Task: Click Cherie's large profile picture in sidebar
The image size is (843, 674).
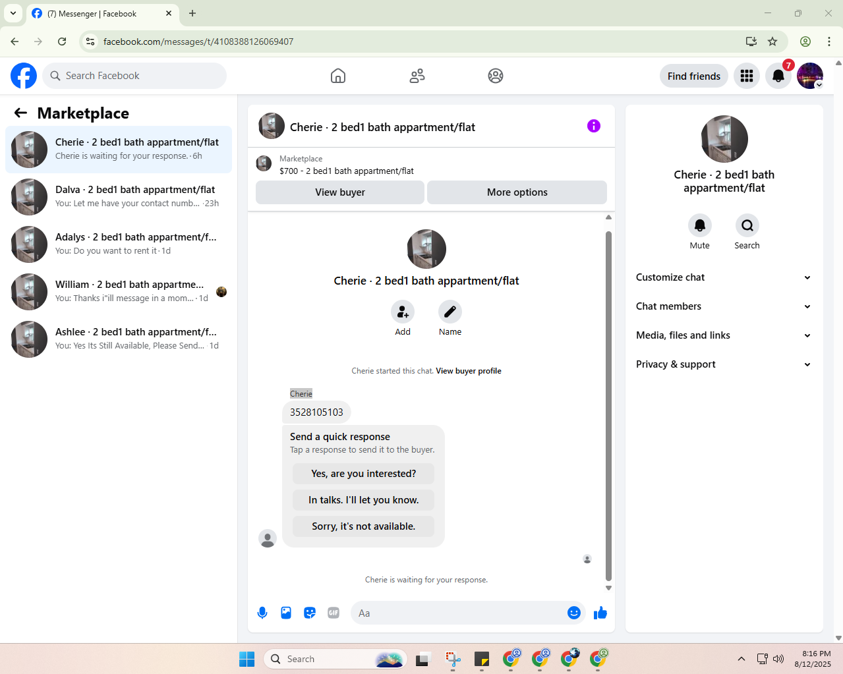Action: pyautogui.click(x=724, y=139)
